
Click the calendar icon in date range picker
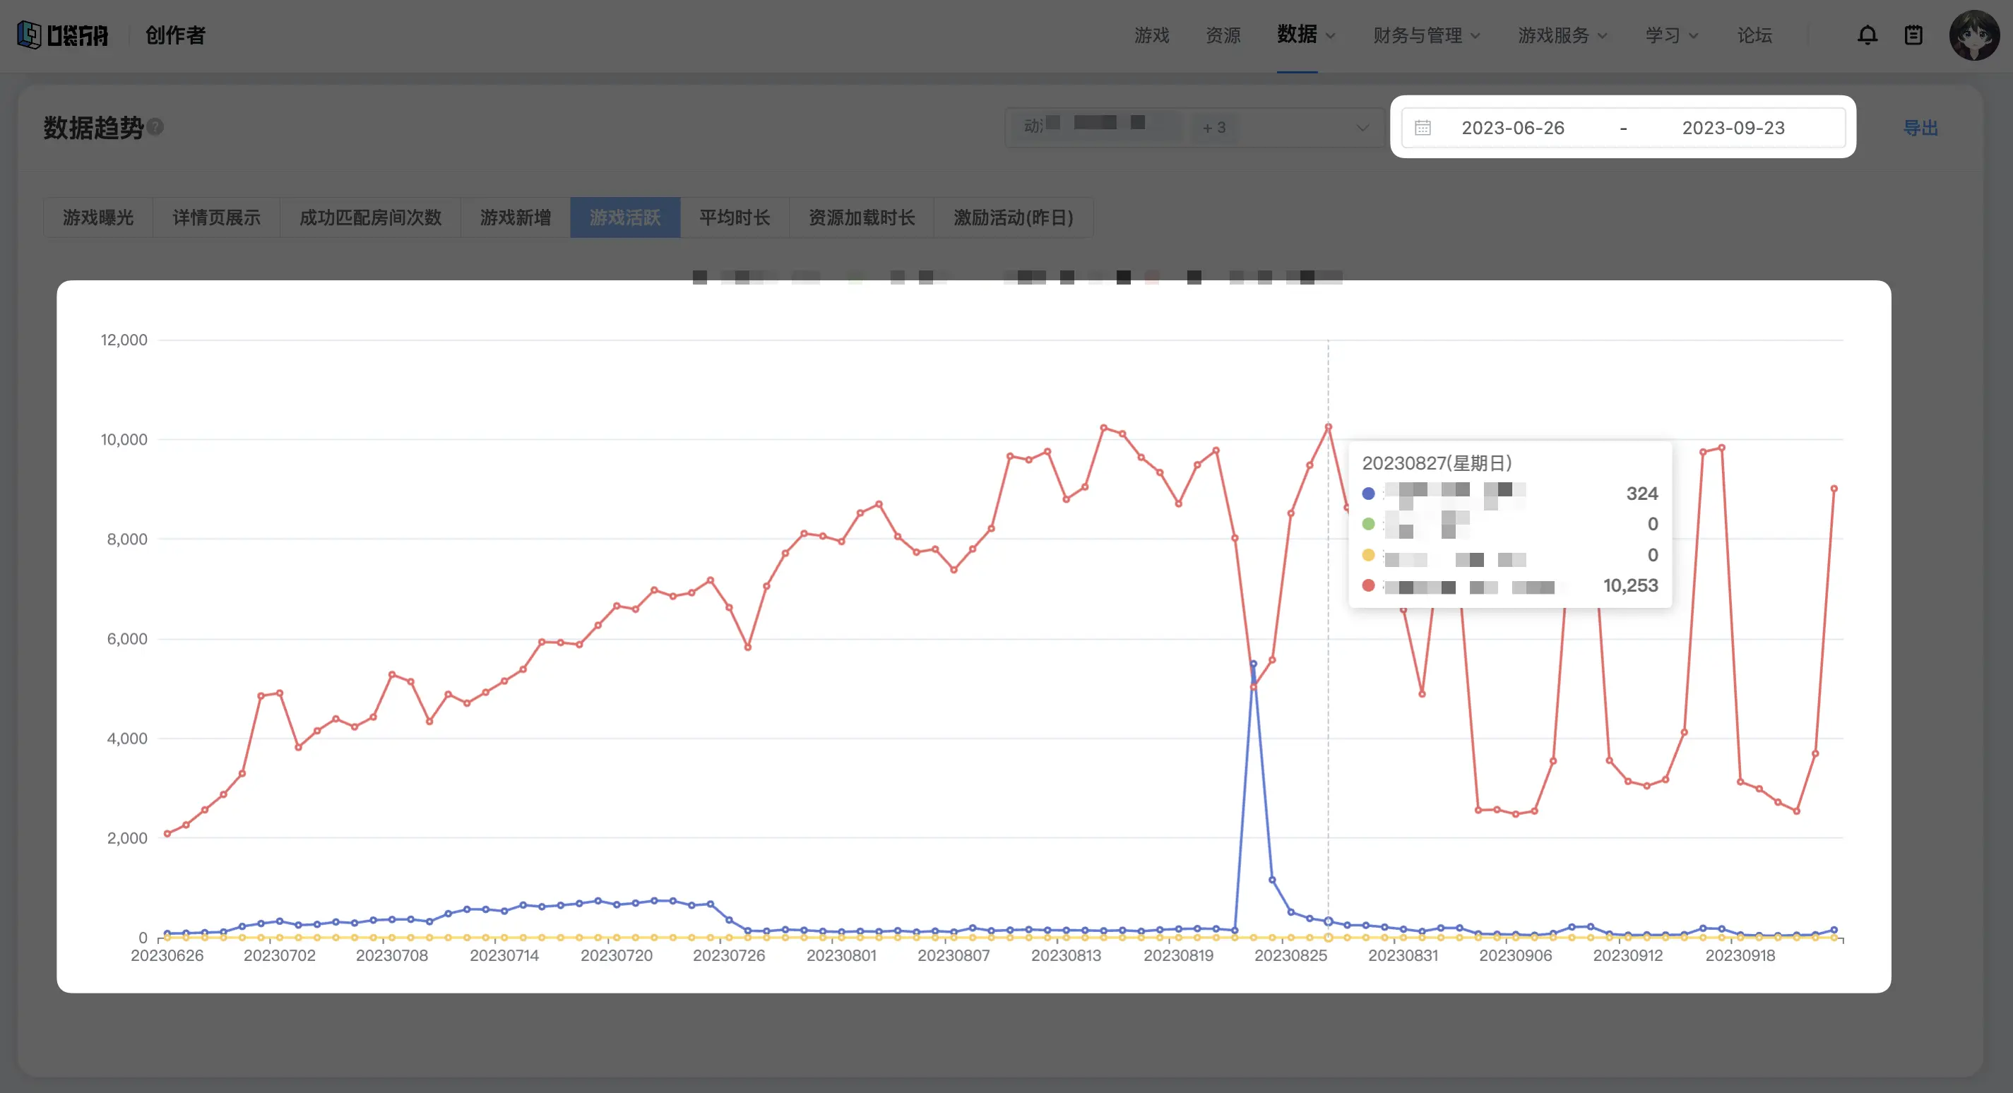[x=1423, y=127]
